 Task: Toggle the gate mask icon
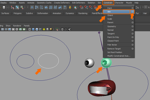point(13,29)
